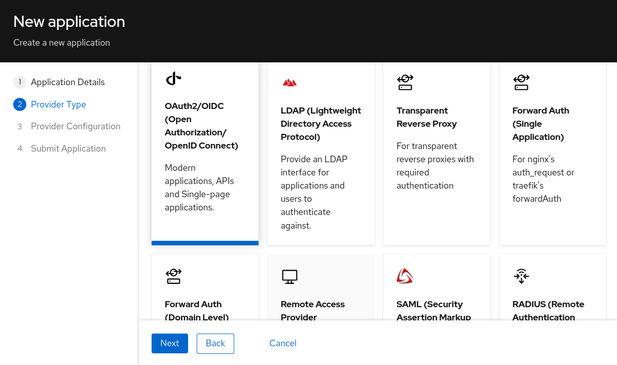
Task: Select the Transparent Reverse Proxy provider
Action: pos(437,152)
